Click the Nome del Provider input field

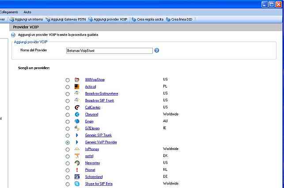coord(110,50)
